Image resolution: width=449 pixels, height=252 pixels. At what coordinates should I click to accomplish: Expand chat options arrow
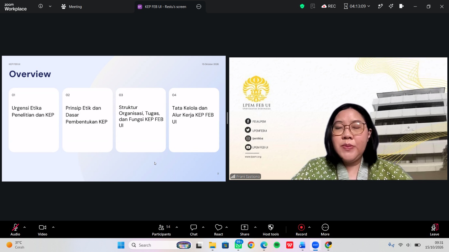203,227
